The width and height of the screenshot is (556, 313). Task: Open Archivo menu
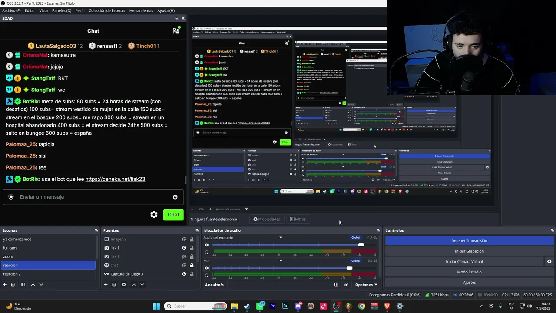click(11, 10)
